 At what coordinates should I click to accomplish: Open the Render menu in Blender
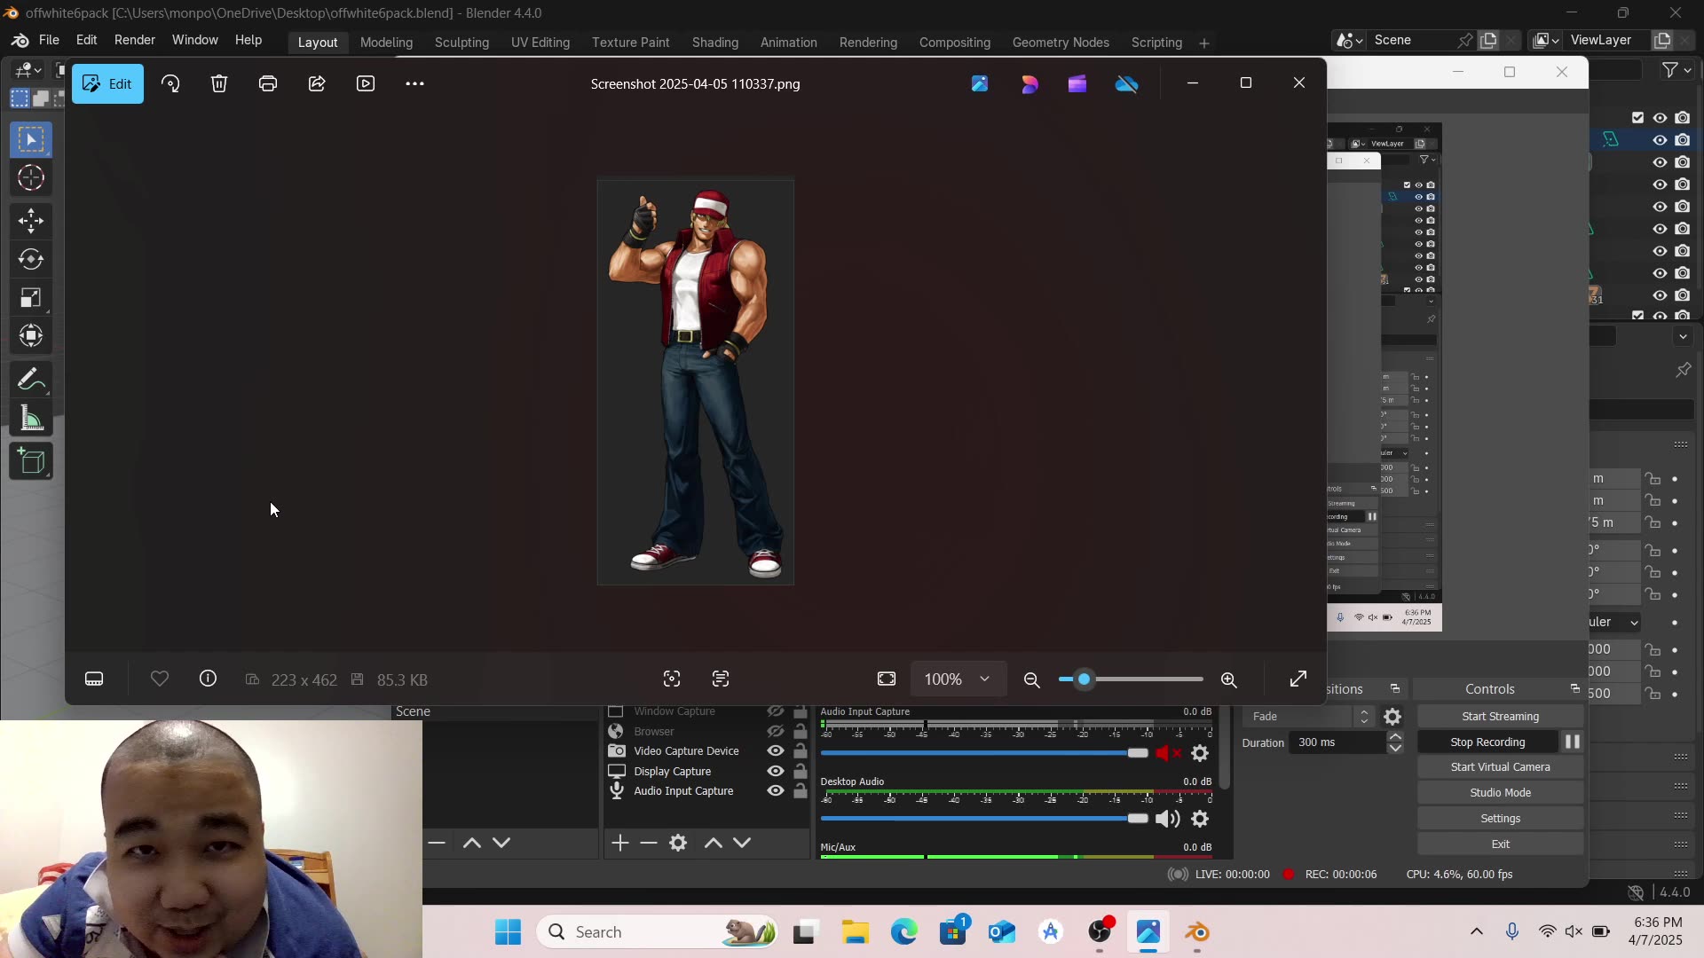[134, 40]
